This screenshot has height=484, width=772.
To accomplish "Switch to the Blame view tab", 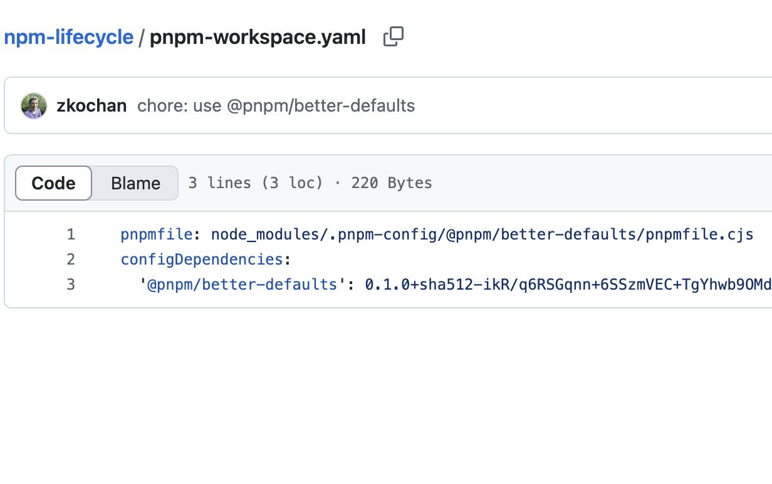I will pyautogui.click(x=135, y=183).
